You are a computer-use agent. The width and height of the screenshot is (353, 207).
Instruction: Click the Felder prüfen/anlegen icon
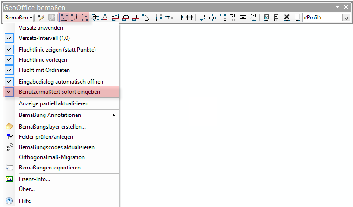click(9, 137)
